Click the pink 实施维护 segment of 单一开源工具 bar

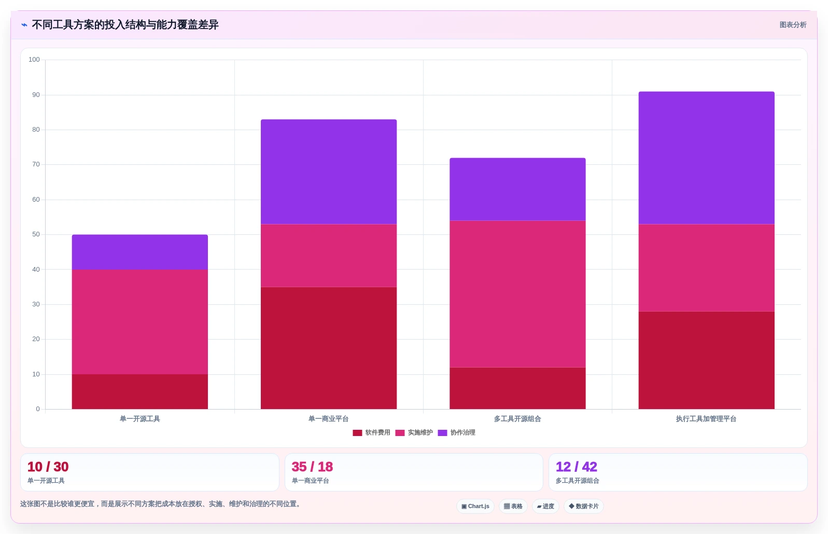pyautogui.click(x=140, y=322)
